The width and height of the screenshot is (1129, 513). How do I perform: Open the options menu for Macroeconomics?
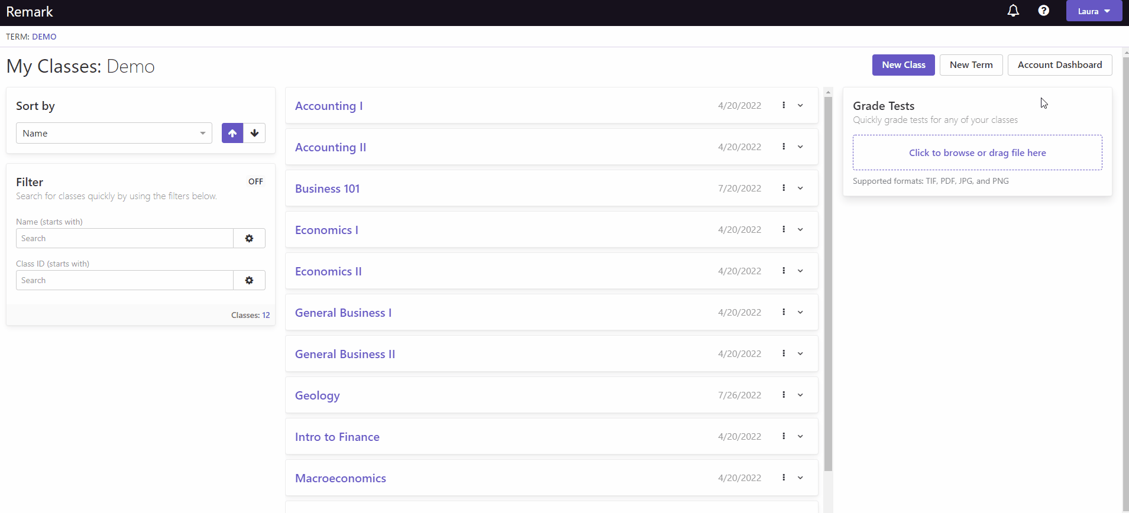pos(784,478)
